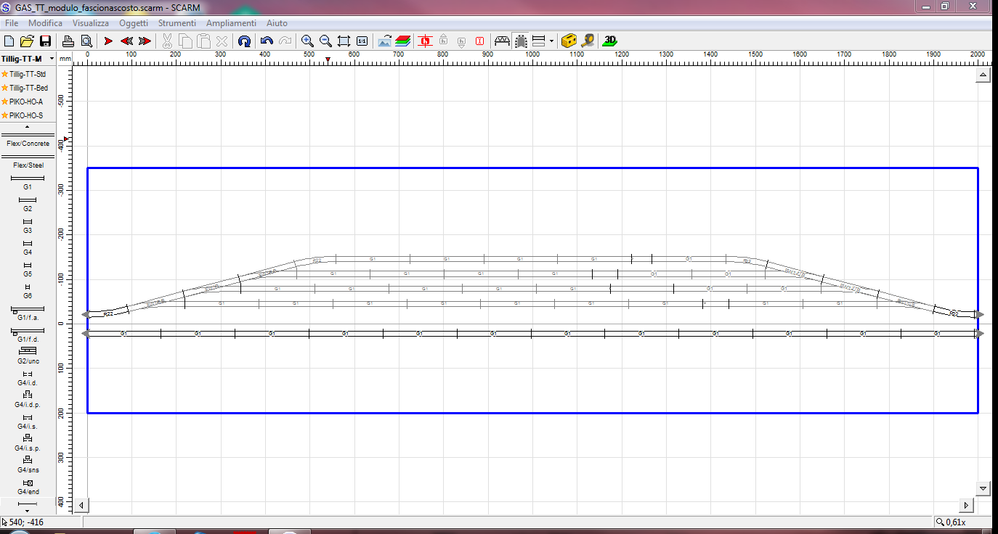
Task: Open an existing layout file
Action: coord(27,41)
